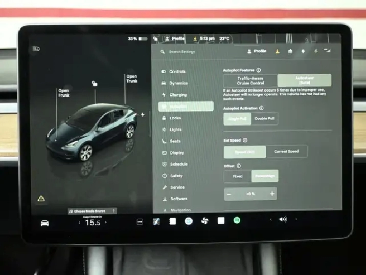Tap the car controls icon in bottom bar

45,223
